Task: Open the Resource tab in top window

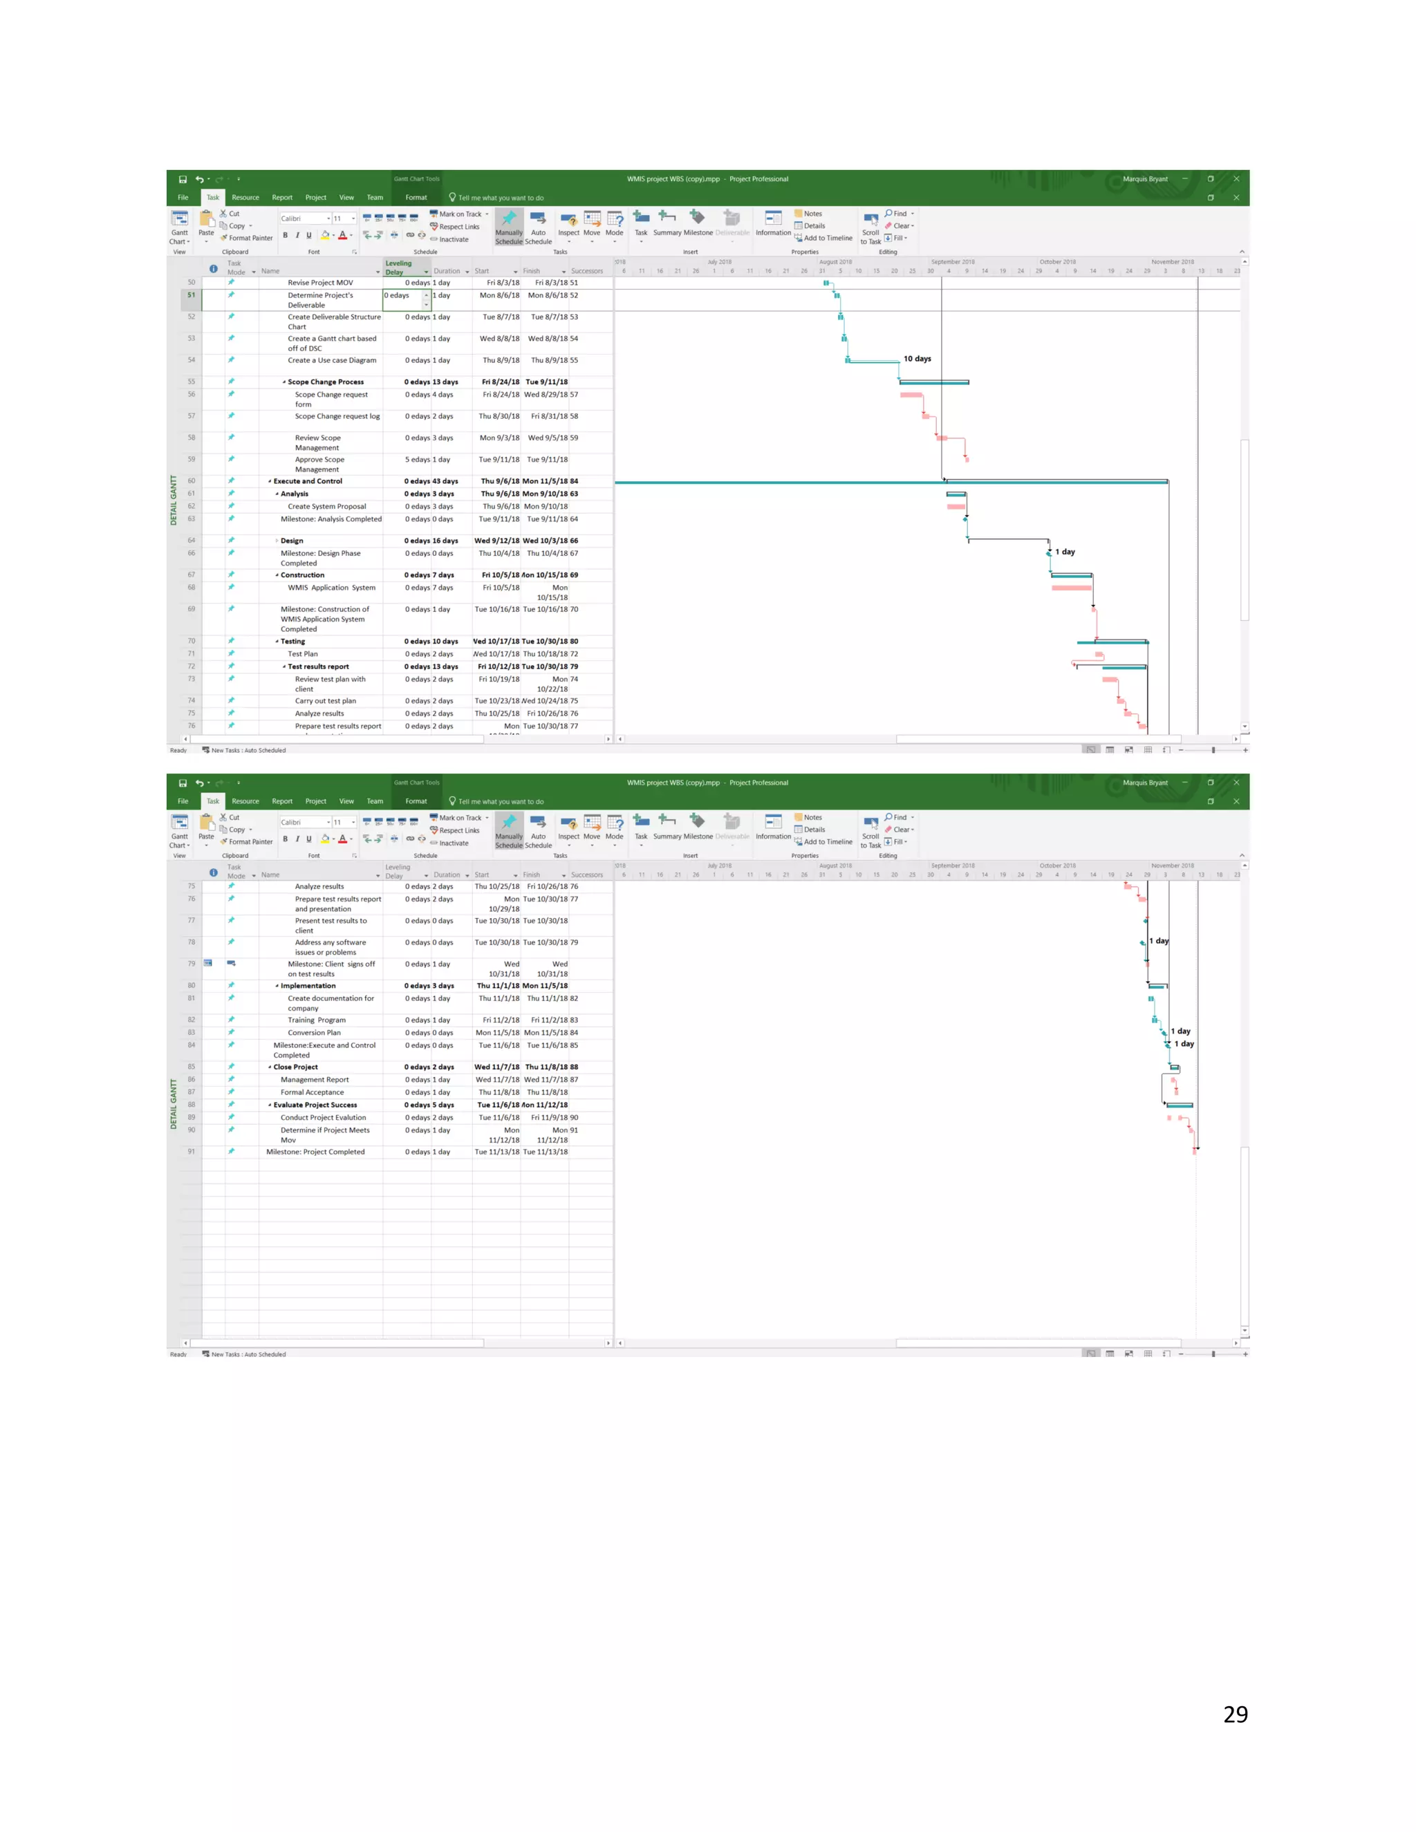Action: 245,198
